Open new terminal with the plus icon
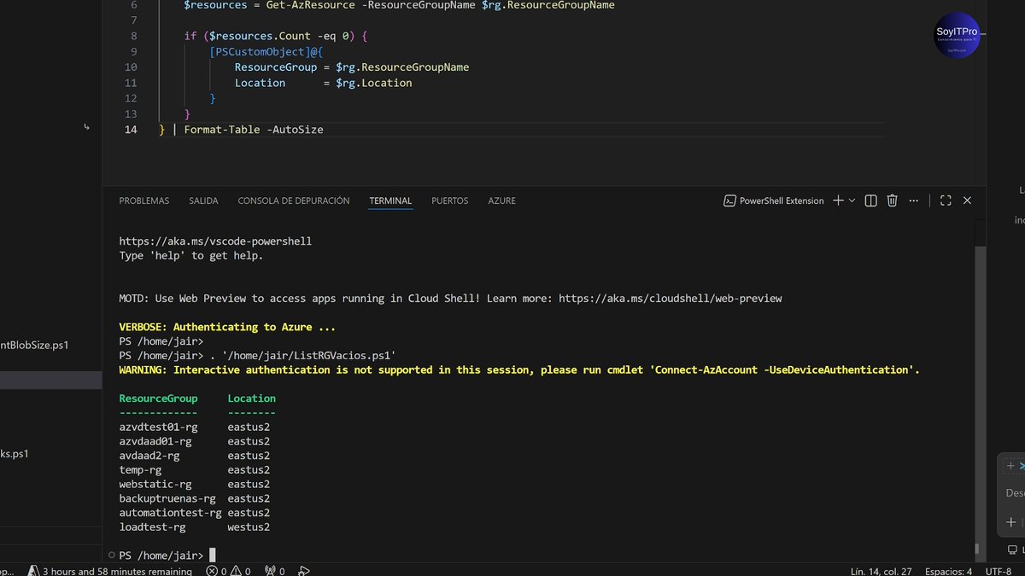 [838, 201]
